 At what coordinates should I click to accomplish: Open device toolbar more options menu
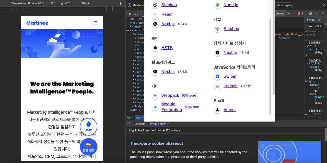tap(121, 3)
